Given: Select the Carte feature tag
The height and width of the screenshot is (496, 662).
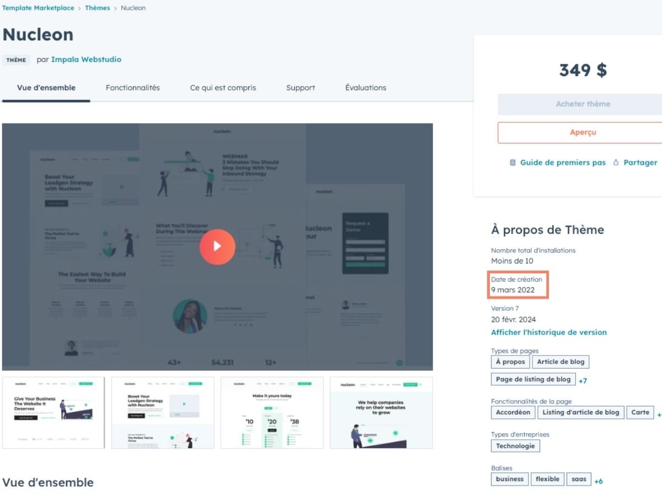Looking at the screenshot, I should (x=640, y=412).
